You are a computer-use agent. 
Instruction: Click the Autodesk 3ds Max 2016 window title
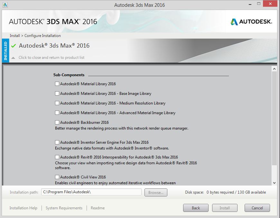click(x=139, y=5)
